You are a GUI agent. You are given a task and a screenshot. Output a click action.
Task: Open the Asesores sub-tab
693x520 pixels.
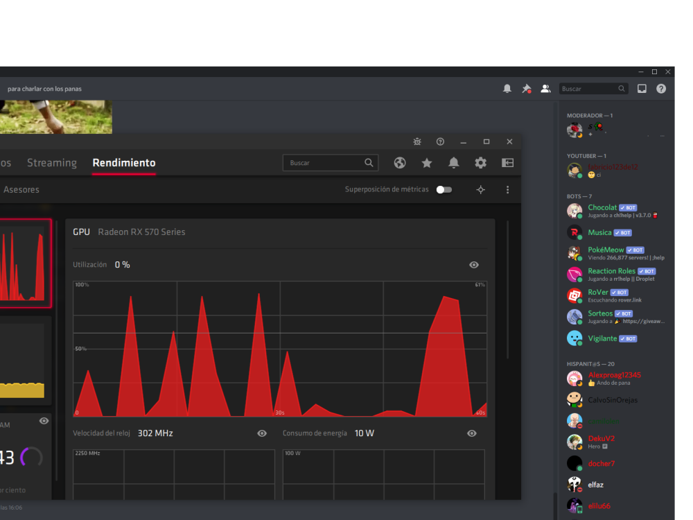(21, 190)
